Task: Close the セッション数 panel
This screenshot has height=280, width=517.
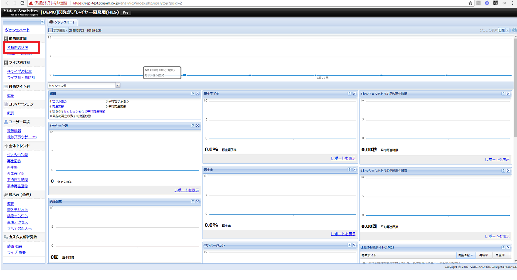Action: (x=197, y=126)
